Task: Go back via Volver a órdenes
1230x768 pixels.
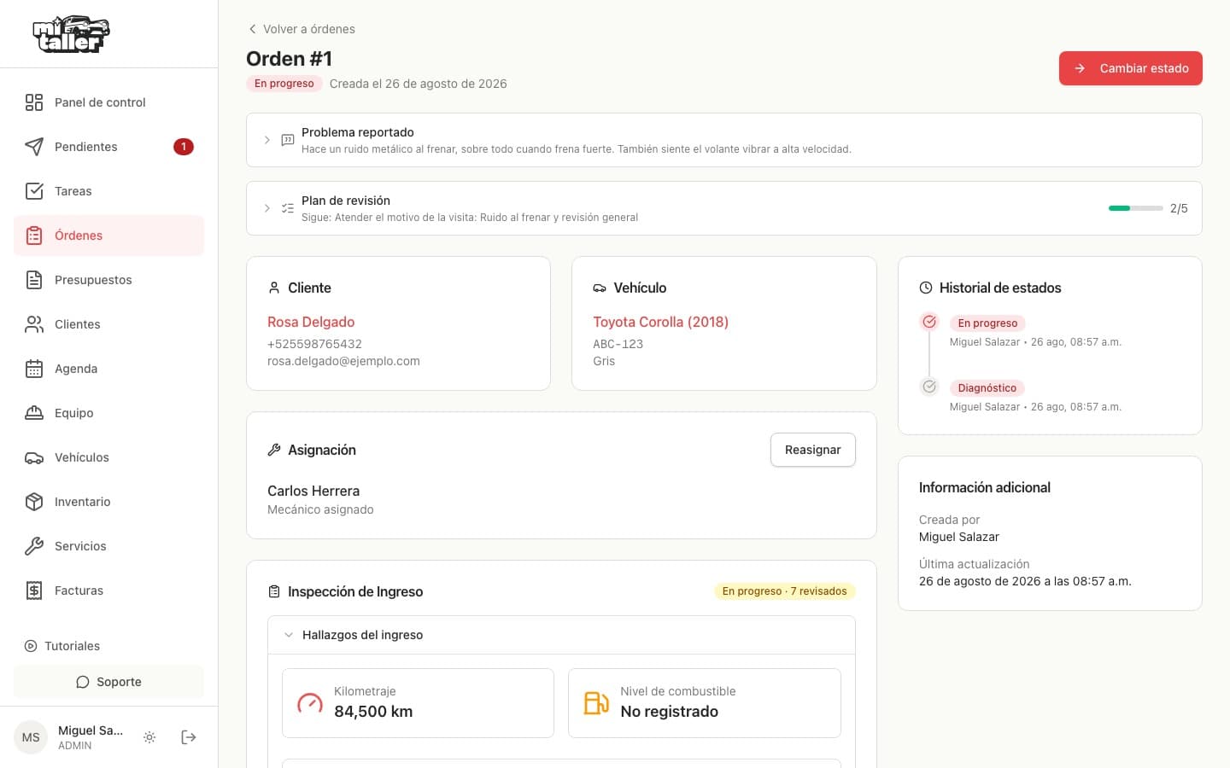Action: 302,29
